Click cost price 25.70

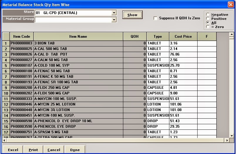point(183,65)
